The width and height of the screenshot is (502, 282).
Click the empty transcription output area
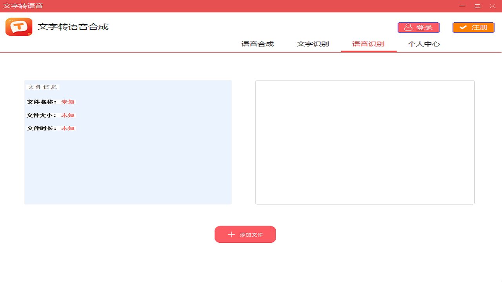(365, 142)
